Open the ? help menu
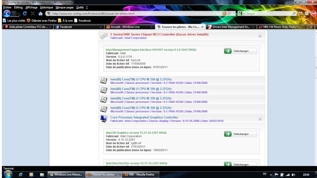The height and width of the screenshot is (178, 317). 87,8
